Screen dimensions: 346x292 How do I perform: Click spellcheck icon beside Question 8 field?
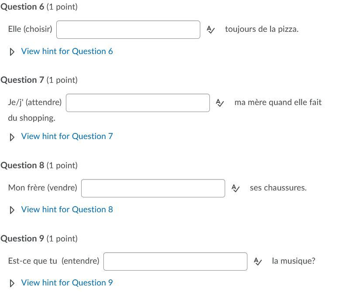236,188
